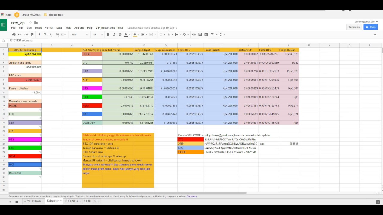Click the merge cells icon

tap(152, 35)
